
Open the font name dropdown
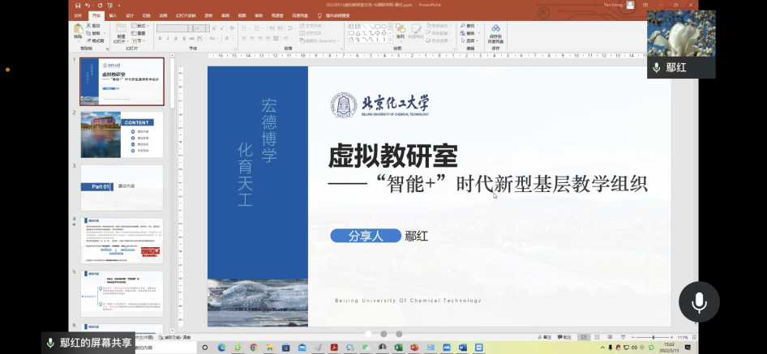pyautogui.click(x=191, y=28)
